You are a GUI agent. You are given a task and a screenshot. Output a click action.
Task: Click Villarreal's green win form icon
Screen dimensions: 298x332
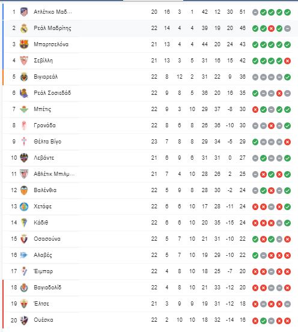[287, 77]
